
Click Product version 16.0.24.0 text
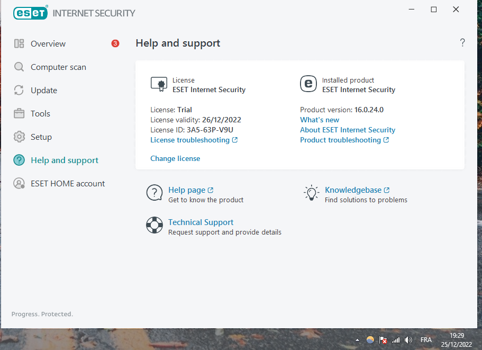click(342, 110)
